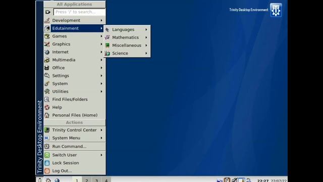This screenshot has width=323, height=182.
Task: Open Personal Files (Home)
Action: point(74,115)
